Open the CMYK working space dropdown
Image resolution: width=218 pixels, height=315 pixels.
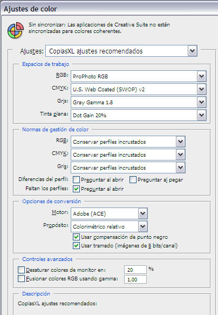tap(138, 89)
